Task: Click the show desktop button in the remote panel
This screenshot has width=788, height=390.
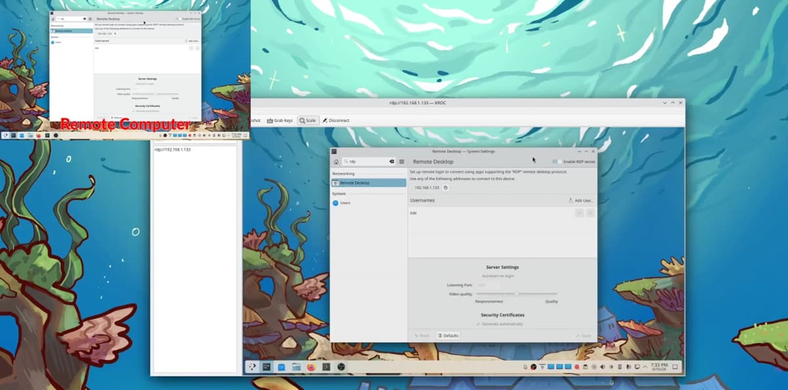Action: 676,366
